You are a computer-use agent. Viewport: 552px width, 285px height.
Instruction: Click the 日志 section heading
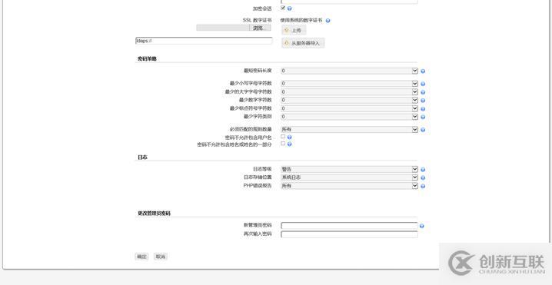point(142,157)
